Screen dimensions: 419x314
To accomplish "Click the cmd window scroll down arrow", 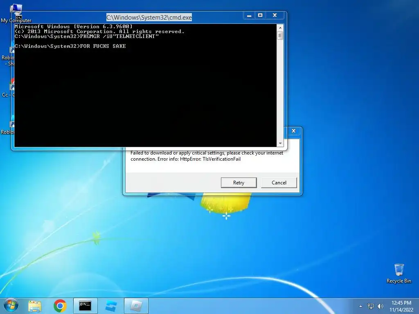I will [x=280, y=144].
